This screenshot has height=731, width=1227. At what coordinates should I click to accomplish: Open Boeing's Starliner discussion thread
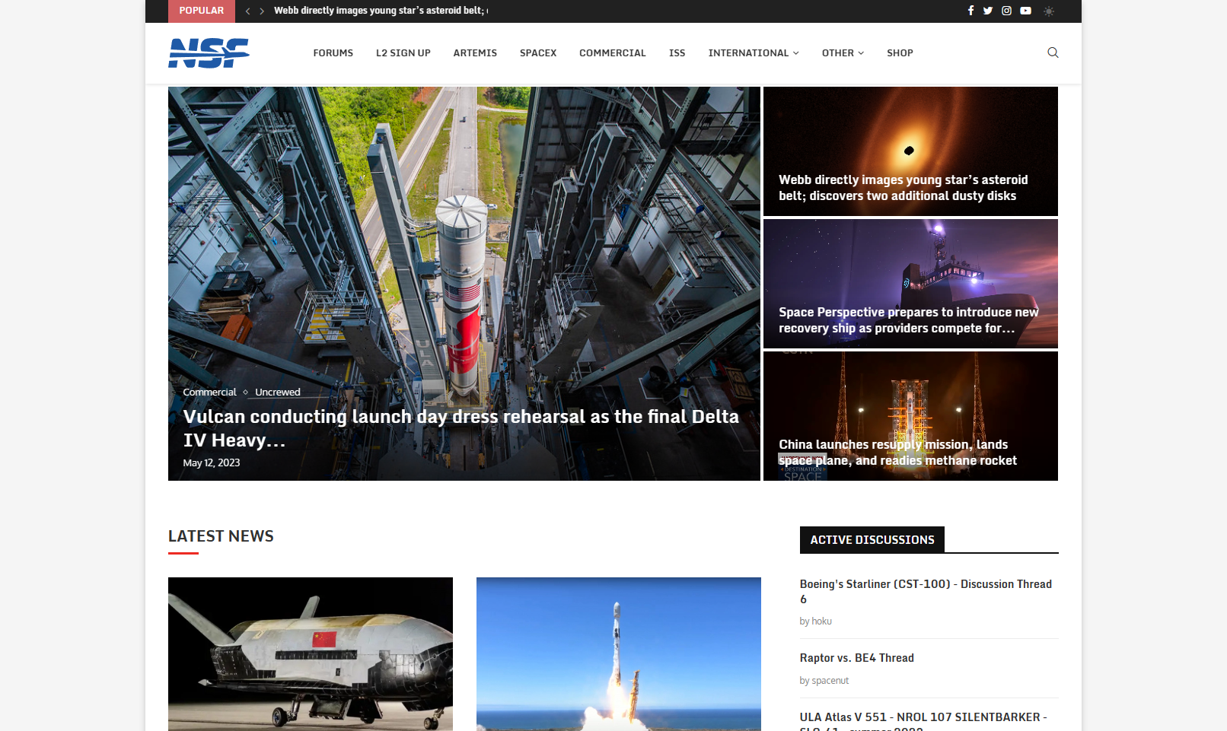pyautogui.click(x=926, y=592)
